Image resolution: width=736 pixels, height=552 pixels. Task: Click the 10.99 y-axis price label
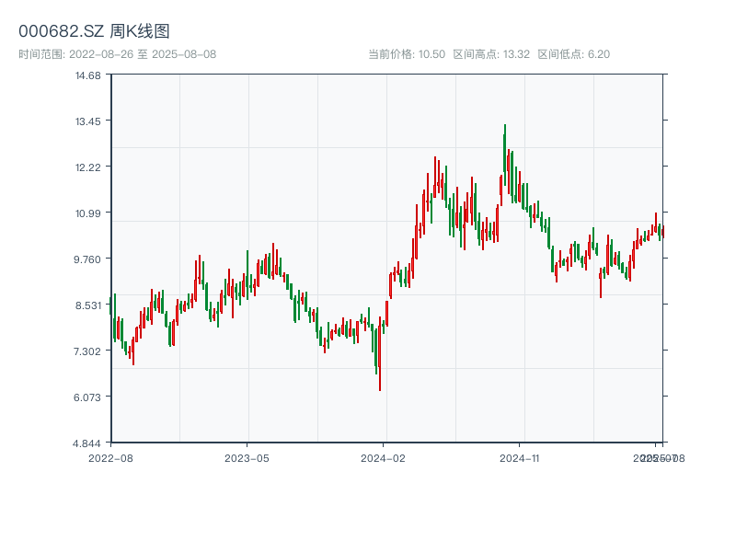point(88,213)
